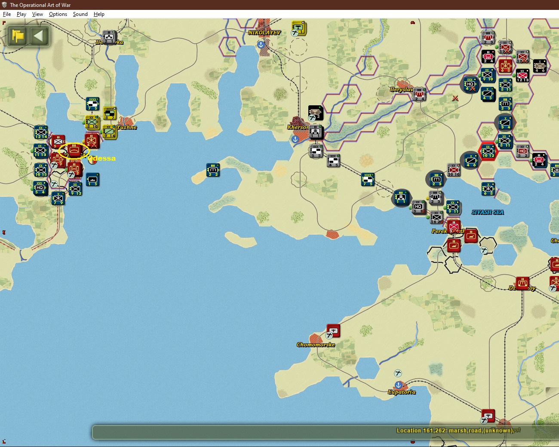Select the gray HQ unit marked 5 2
Screen dimensions: 559x447
[x=522, y=151]
